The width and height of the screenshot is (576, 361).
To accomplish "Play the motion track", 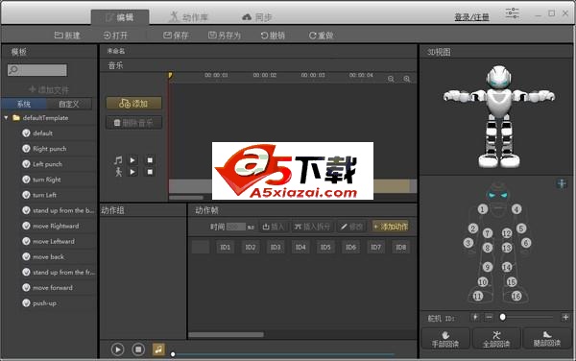I will 132,172.
